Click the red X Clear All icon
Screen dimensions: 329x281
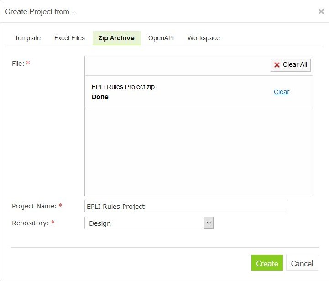[x=277, y=65]
